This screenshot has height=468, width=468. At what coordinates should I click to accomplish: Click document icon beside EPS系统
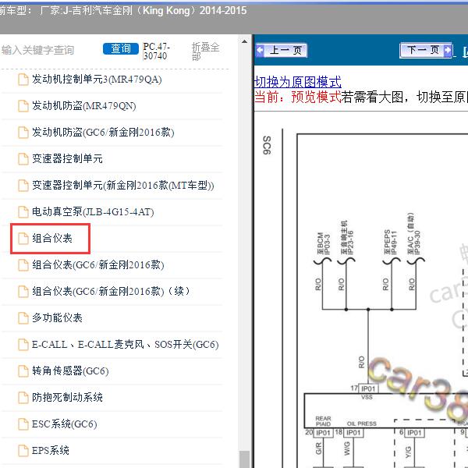tap(23, 451)
